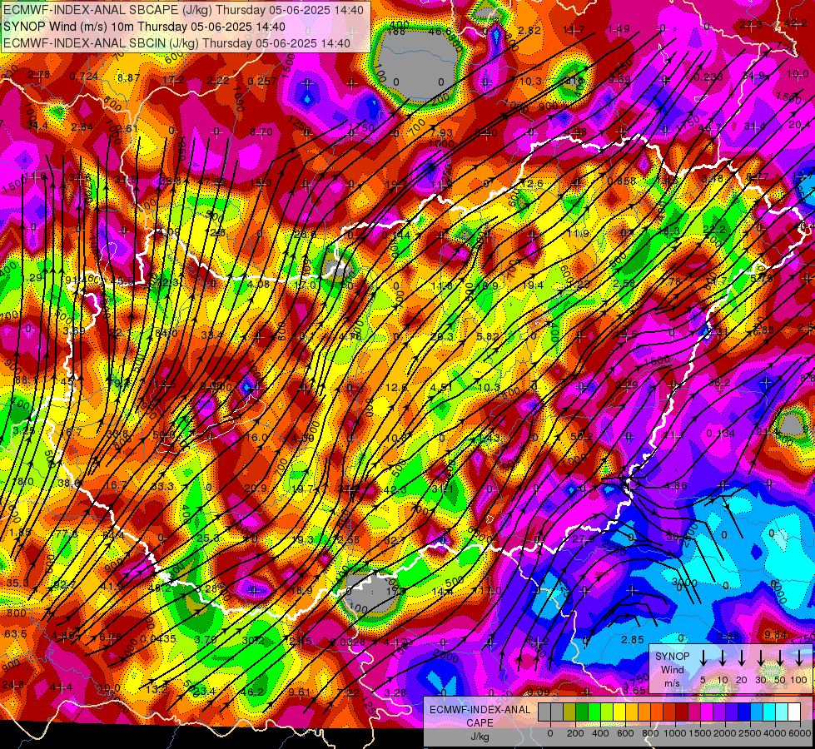The height and width of the screenshot is (749, 815).
Task: Click the '0.0435' value on the map
Action: pyautogui.click(x=158, y=639)
